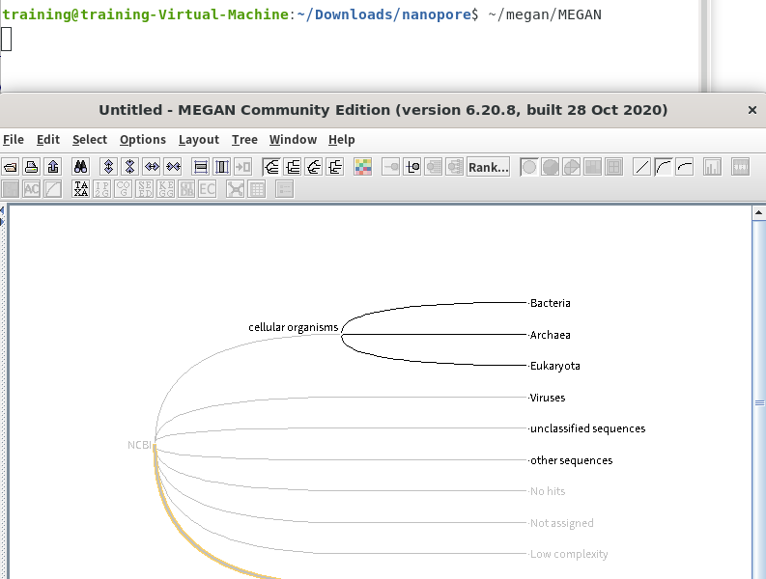The image size is (766, 579).
Task: Toggle rectangular cladogram layout
Action: click(293, 167)
